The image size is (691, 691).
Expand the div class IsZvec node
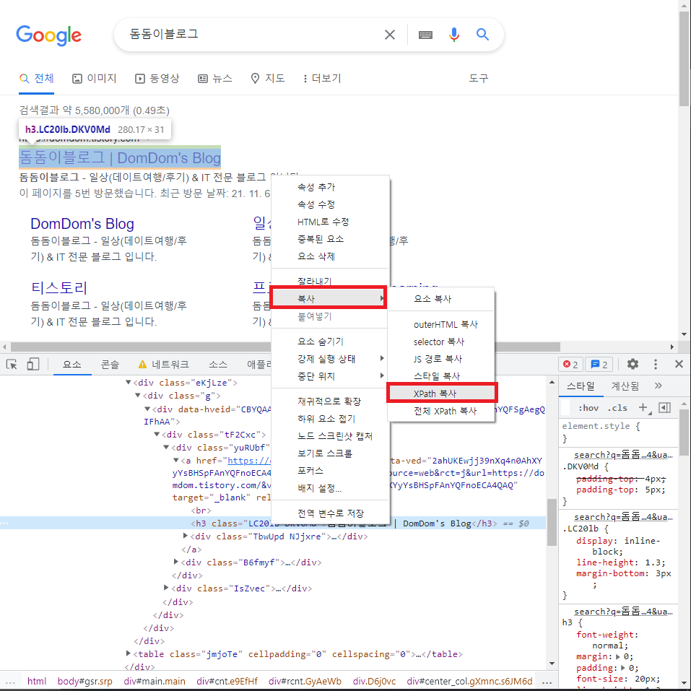click(x=166, y=588)
